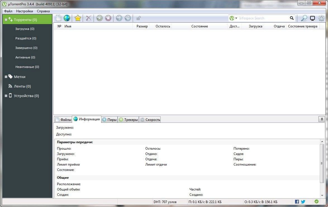
Task: Select Завершено (0) category
Action: (26, 48)
